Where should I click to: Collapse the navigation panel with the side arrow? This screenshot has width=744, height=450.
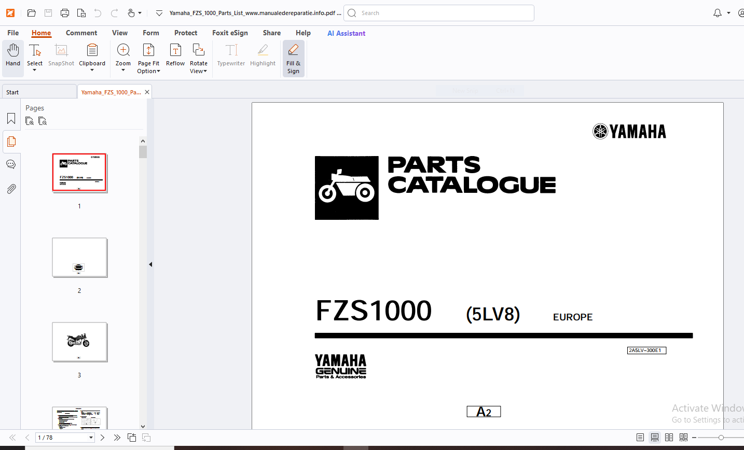coord(150,264)
